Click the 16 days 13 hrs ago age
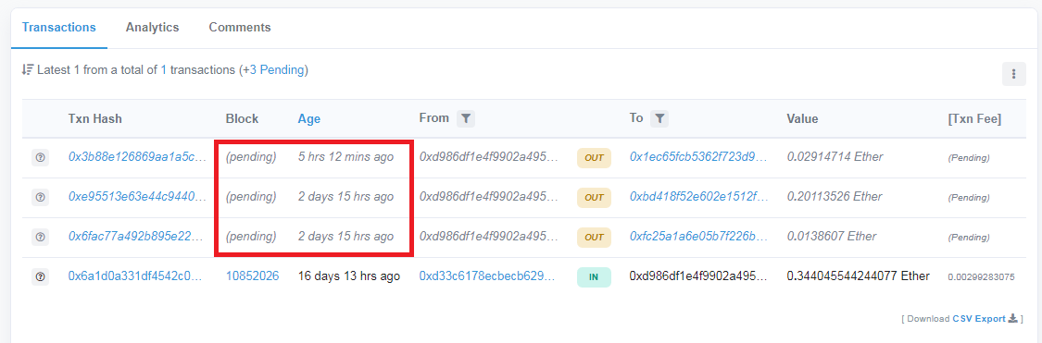Viewport: 1042px width, 343px height. pos(349,276)
